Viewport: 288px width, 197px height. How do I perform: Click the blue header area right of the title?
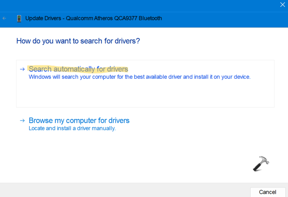click(226, 18)
